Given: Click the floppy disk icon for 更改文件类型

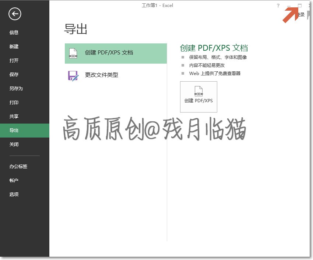Looking at the screenshot, I should pos(73,76).
